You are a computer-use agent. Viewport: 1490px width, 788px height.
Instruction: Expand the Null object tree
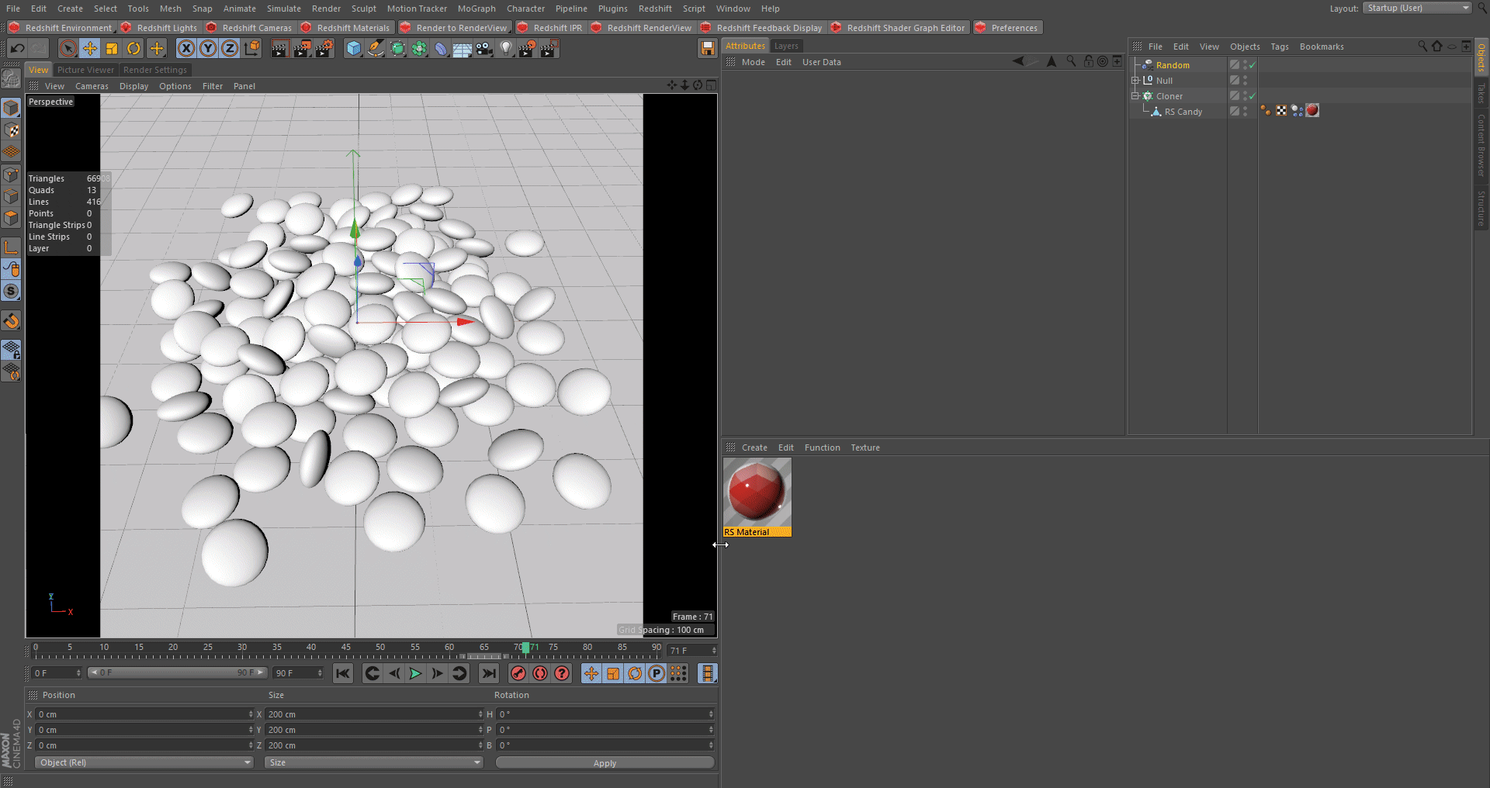point(1135,81)
